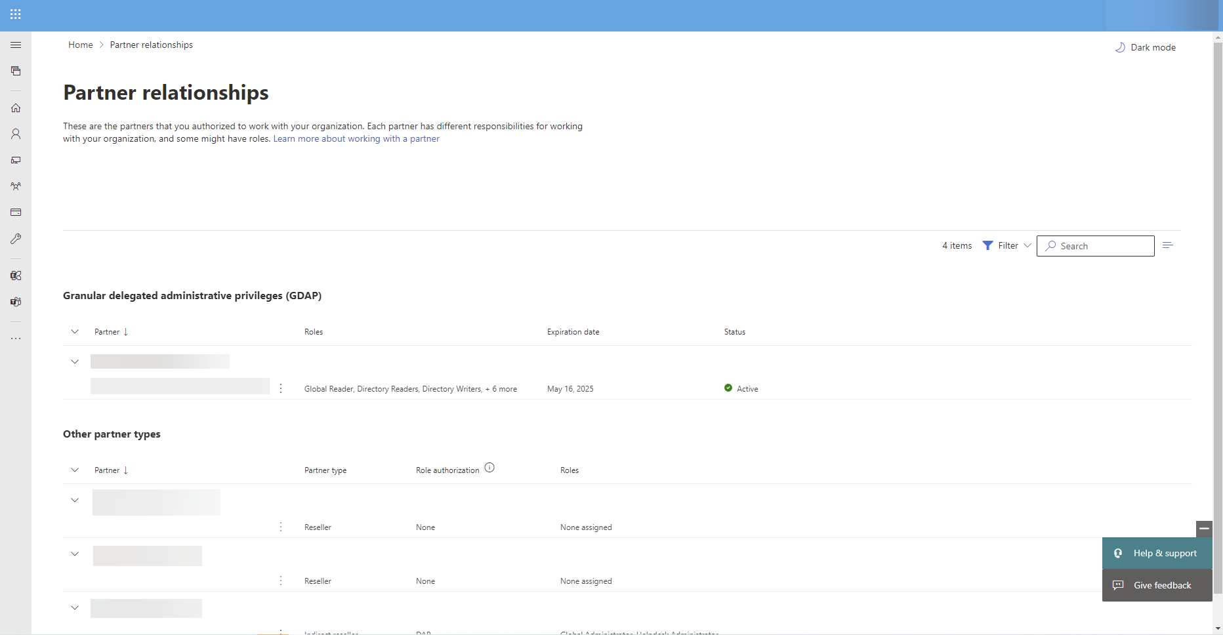Open the stacked windows icon in the sidebar
The image size is (1223, 635).
point(16,71)
